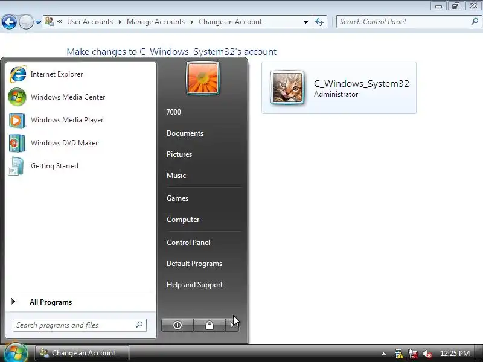The height and width of the screenshot is (362, 483).
Task: Click the Windows Start orb
Action: 16,353
